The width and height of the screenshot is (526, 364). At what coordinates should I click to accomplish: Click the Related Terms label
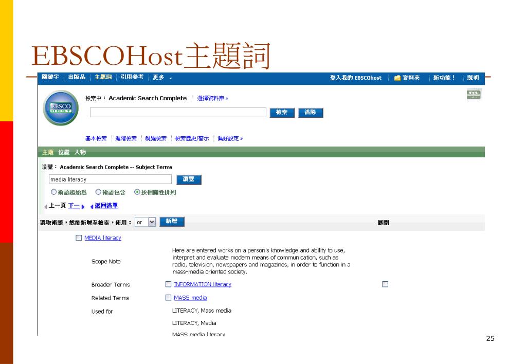[111, 298]
